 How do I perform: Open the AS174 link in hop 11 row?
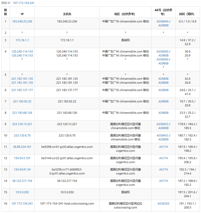[163, 147]
